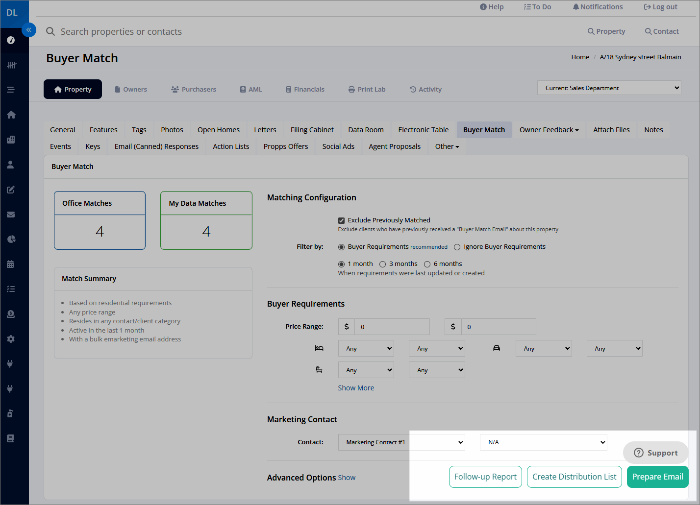Switch to the Open Homes tab
This screenshot has width=700, height=505.
tap(219, 130)
